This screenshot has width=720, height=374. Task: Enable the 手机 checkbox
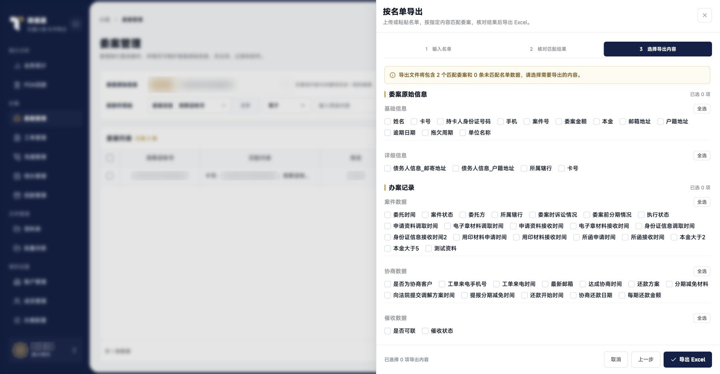500,121
